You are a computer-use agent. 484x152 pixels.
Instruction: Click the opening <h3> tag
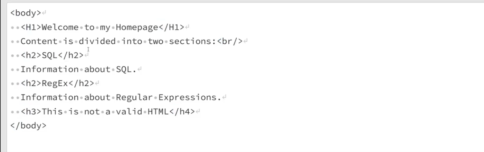coord(31,111)
